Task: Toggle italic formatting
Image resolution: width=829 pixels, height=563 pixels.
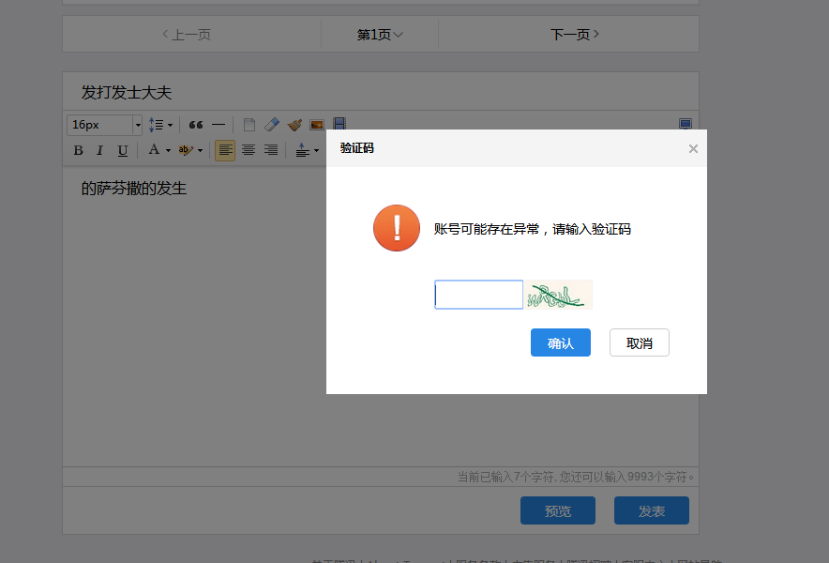Action: (100, 149)
